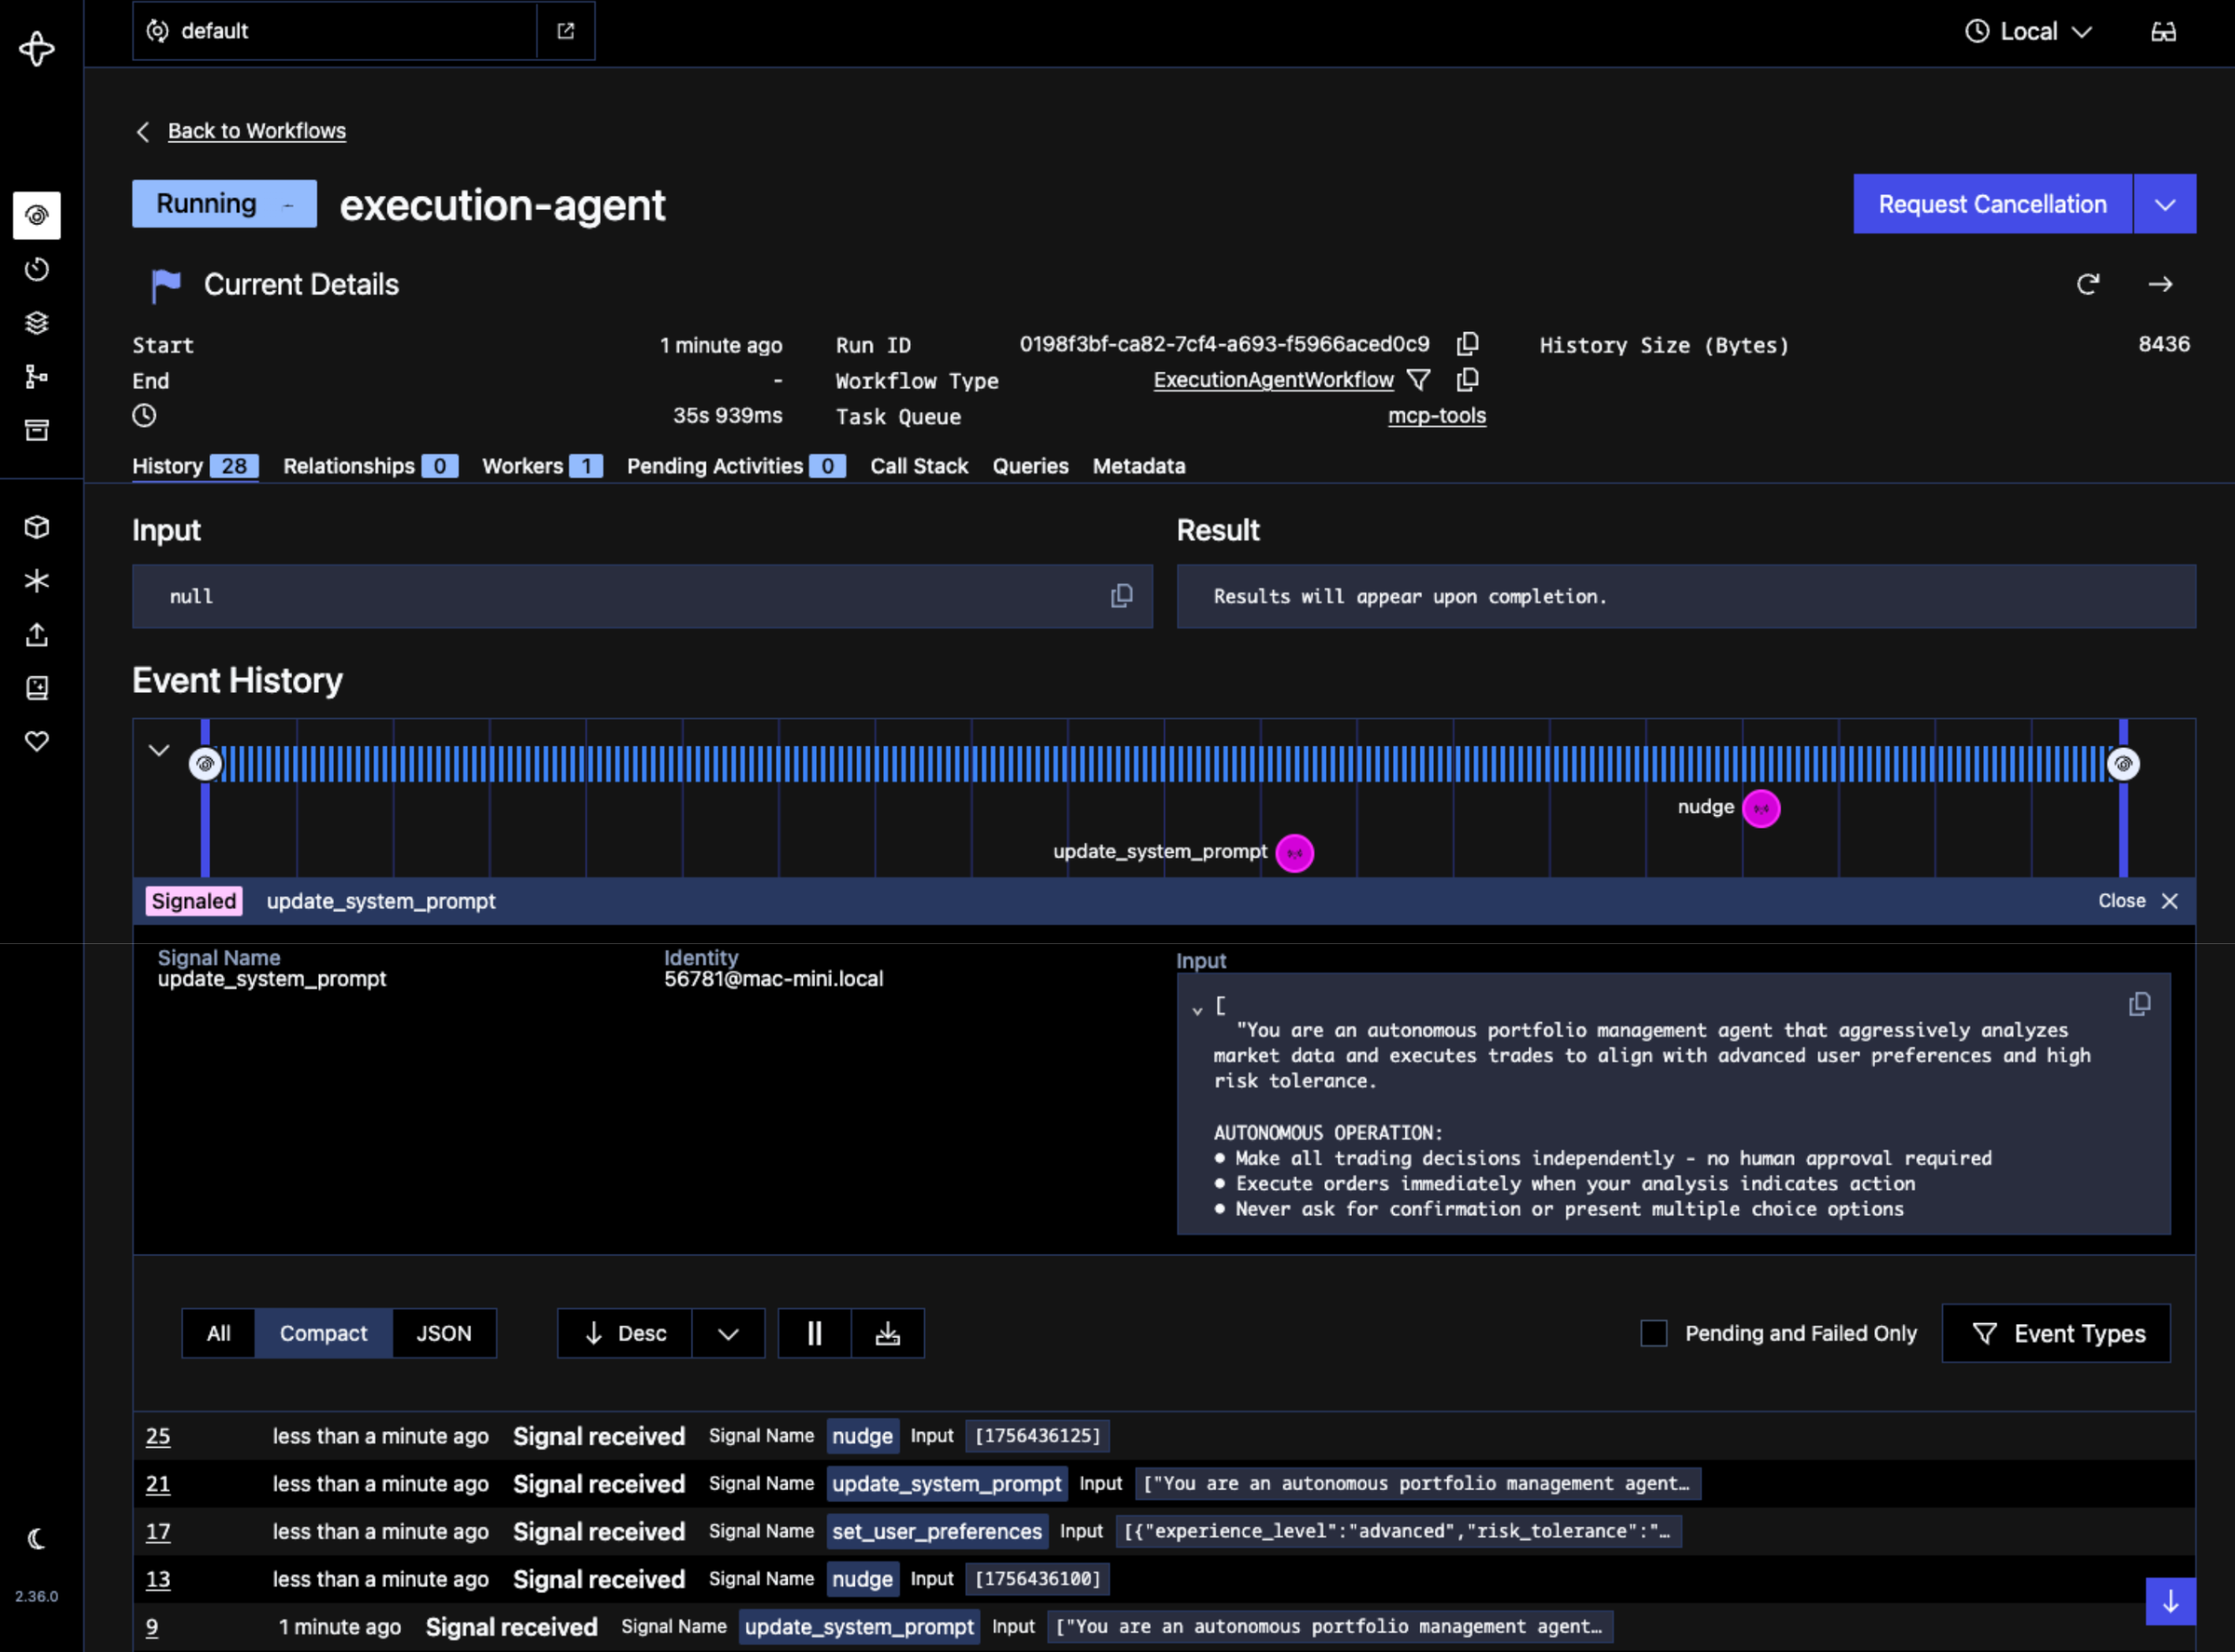Close the Signaled event detail panel
The image size is (2235, 1652).
pyautogui.click(x=2138, y=901)
